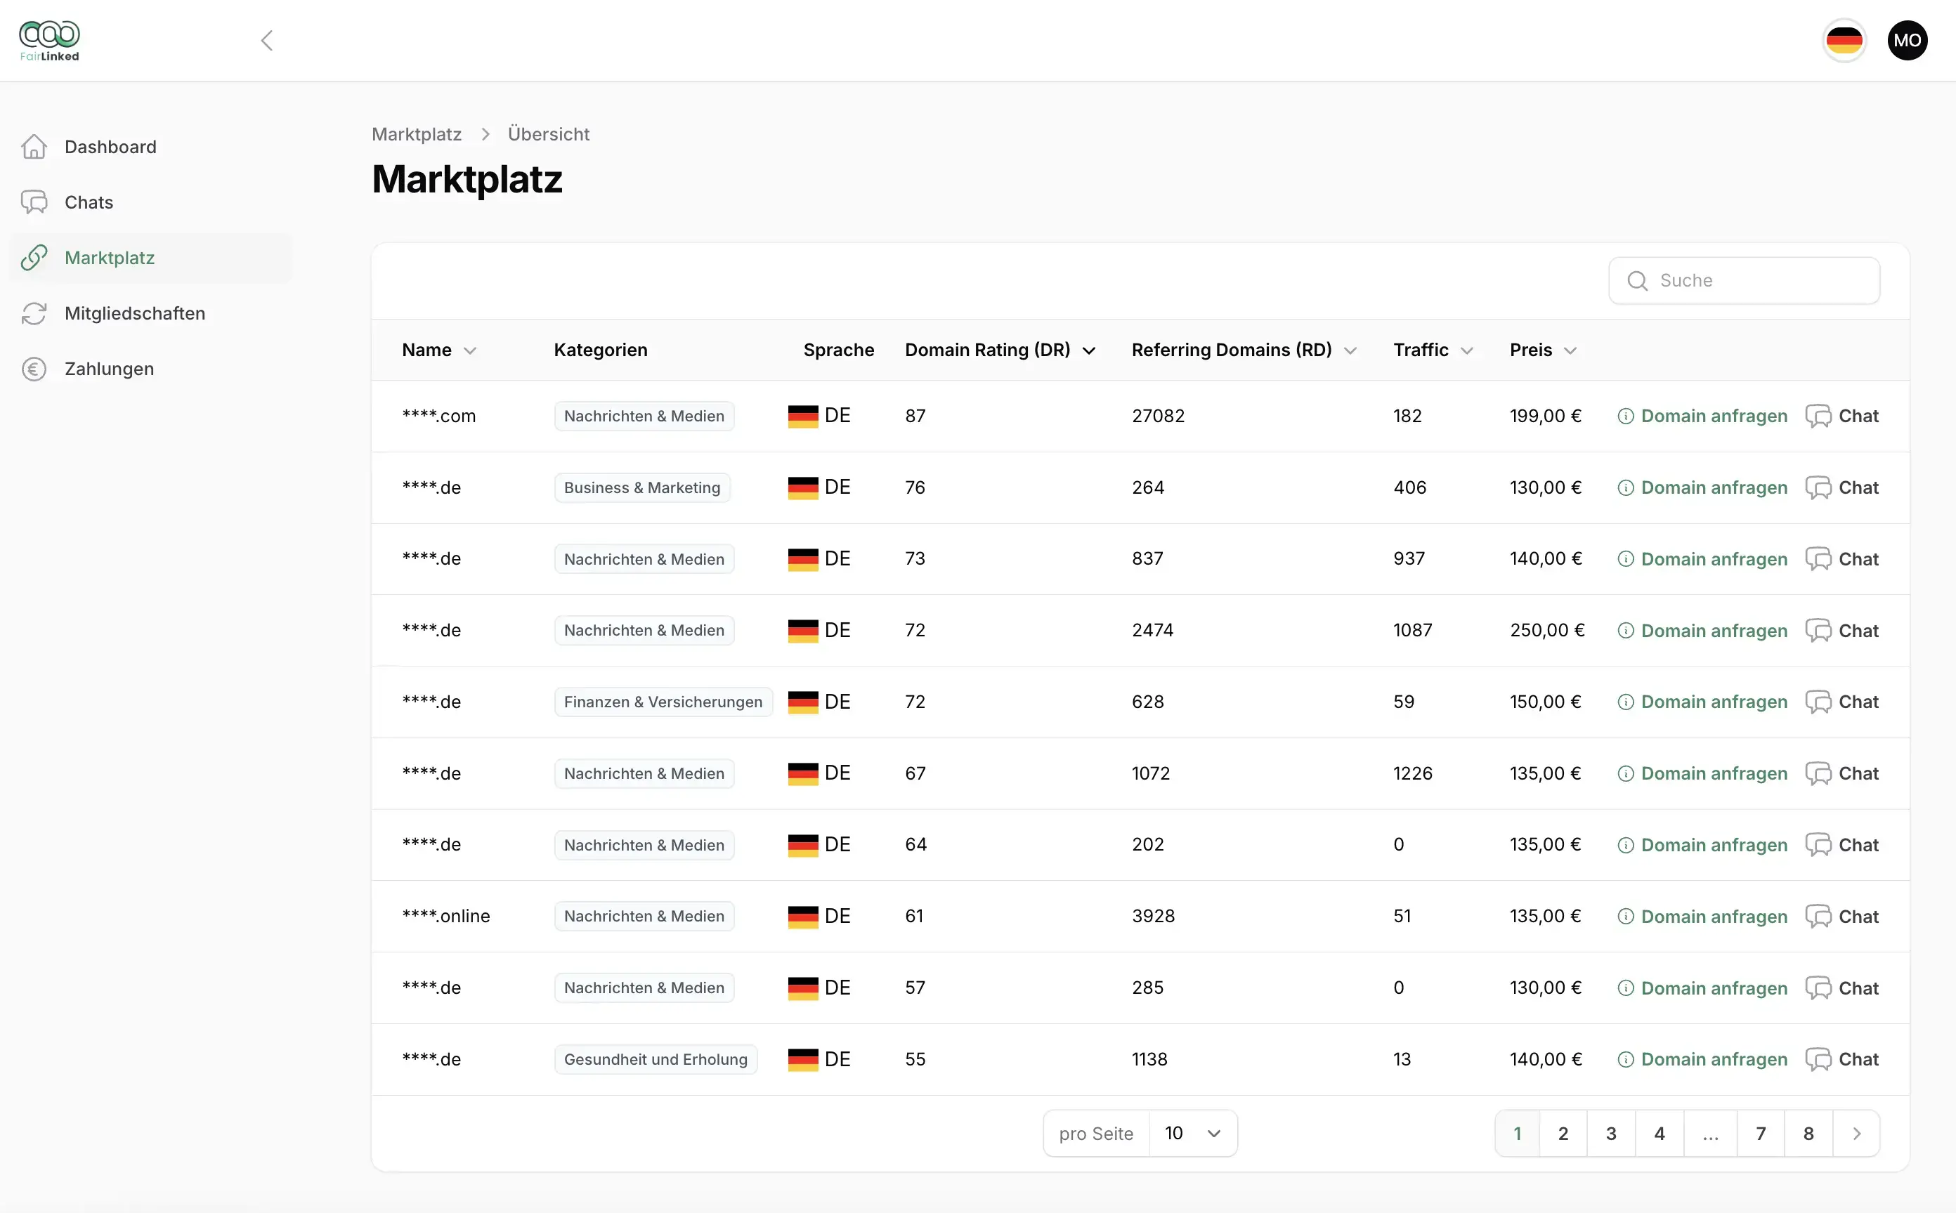Click Business & Marketing category tag
Image resolution: width=1956 pixels, height=1213 pixels.
click(x=642, y=487)
